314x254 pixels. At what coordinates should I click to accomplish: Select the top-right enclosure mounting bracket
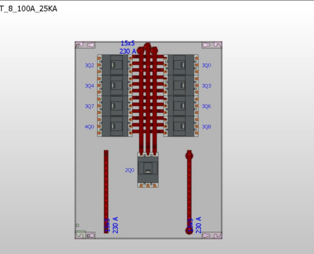pyautogui.click(x=212, y=45)
